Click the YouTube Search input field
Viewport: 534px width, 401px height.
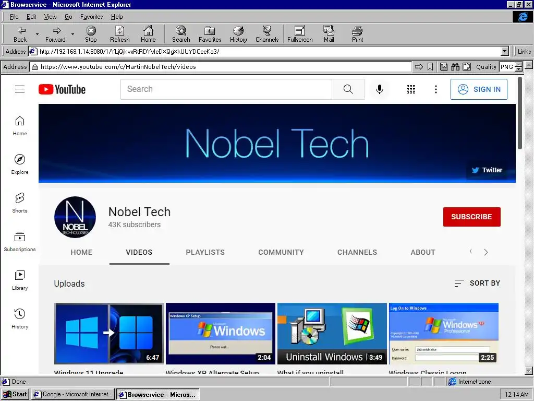click(226, 89)
